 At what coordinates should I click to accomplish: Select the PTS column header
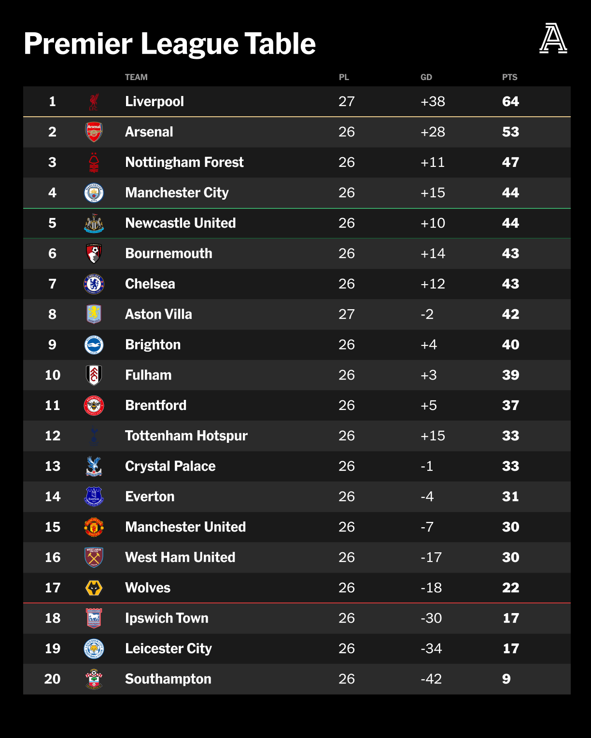coord(509,77)
